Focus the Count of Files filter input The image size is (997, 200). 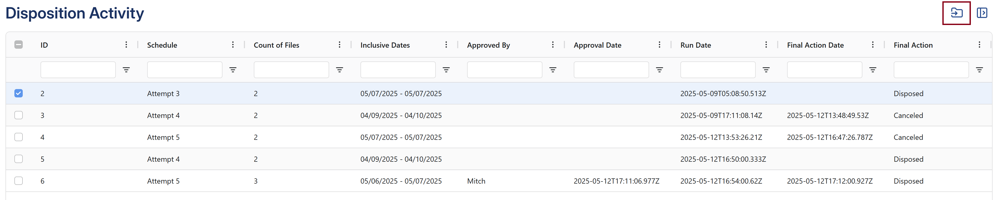(291, 70)
